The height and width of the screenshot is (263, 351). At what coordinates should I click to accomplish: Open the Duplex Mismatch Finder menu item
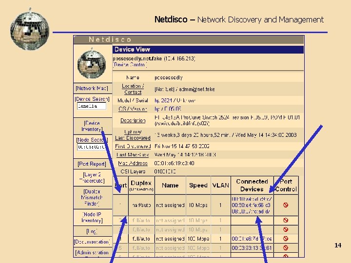(92, 198)
